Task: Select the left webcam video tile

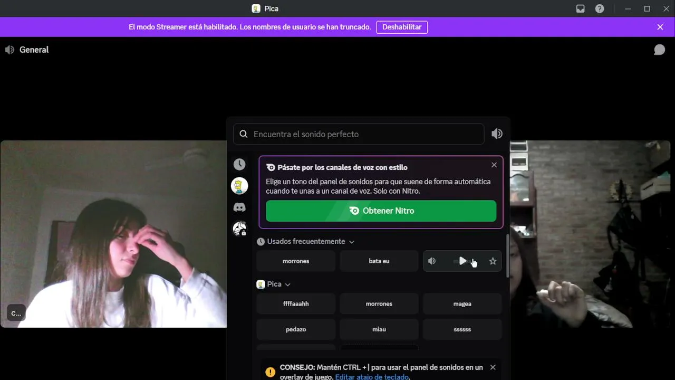Action: [x=113, y=234]
